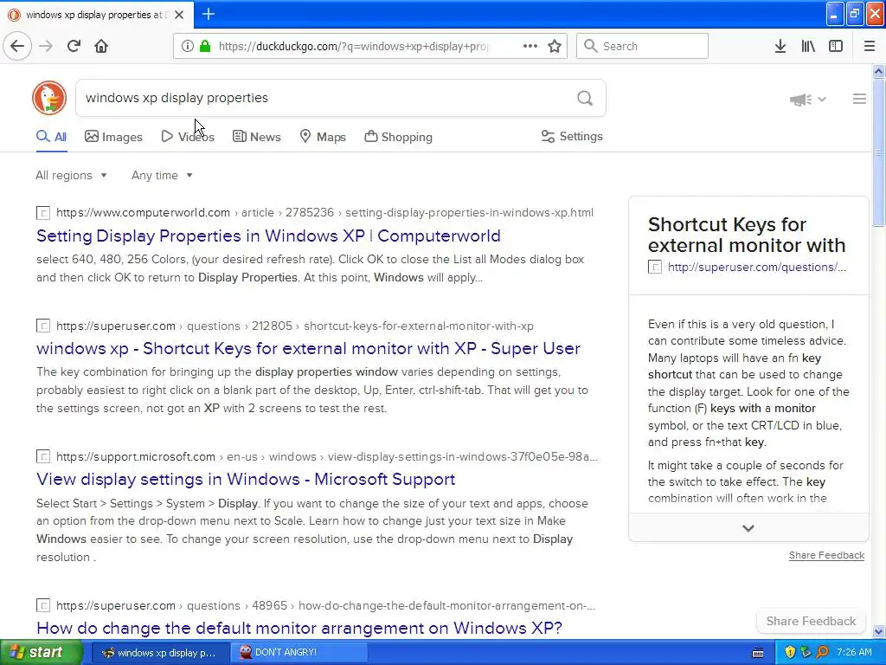Click the security shield tray icon
The image size is (886, 665).
790,652
